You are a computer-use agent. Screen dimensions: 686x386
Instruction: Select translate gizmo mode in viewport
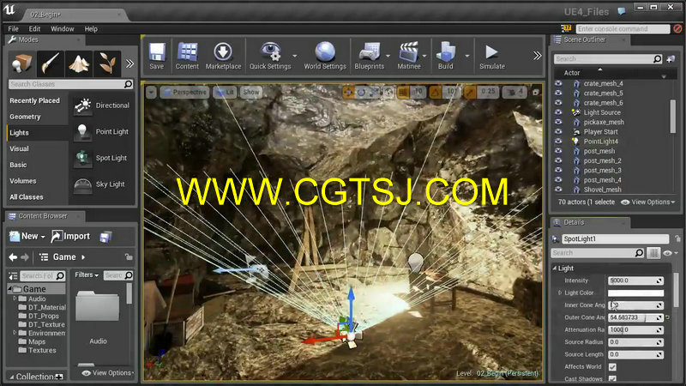click(x=349, y=92)
